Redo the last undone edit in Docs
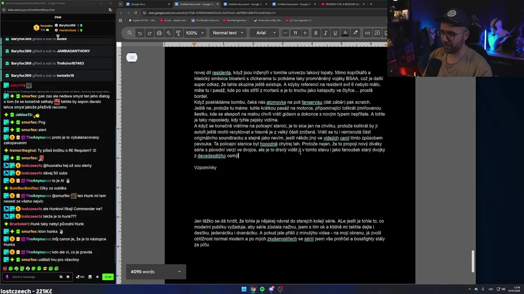This screenshot has width=524, height=294. 149,33
